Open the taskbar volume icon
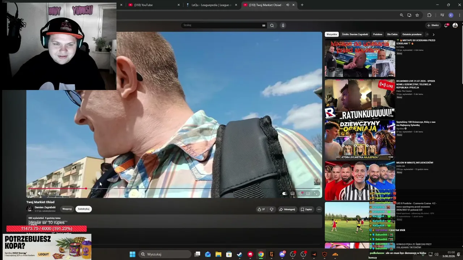The width and height of the screenshot is (463, 260). pyautogui.click(x=436, y=254)
